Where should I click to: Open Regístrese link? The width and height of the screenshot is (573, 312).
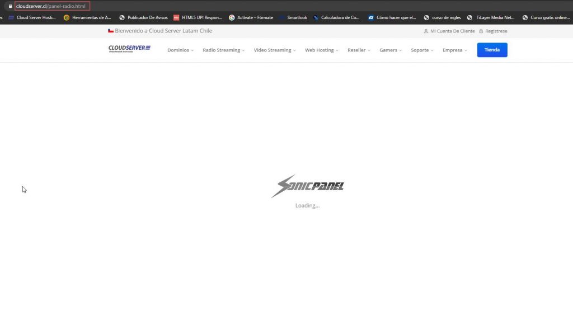[x=496, y=31]
